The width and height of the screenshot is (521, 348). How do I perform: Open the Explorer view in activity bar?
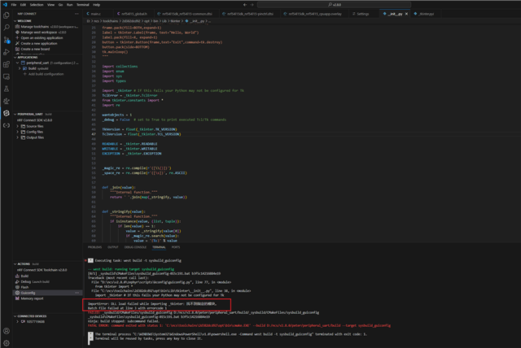7,15
